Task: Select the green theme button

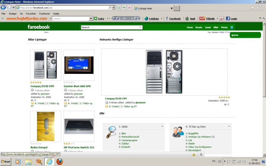Action: (245, 35)
